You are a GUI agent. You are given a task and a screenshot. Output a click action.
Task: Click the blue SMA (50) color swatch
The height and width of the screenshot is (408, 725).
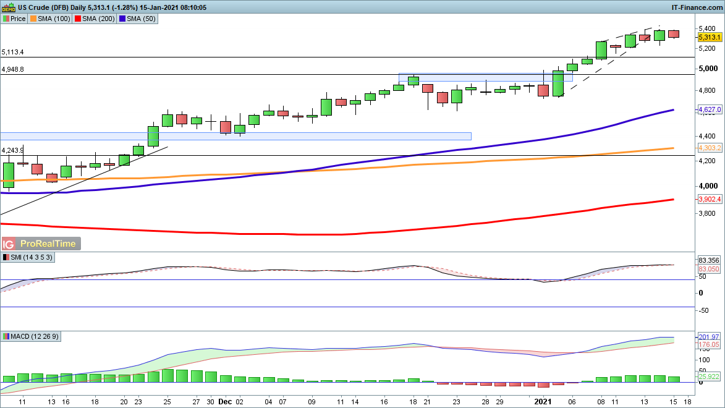pos(123,19)
